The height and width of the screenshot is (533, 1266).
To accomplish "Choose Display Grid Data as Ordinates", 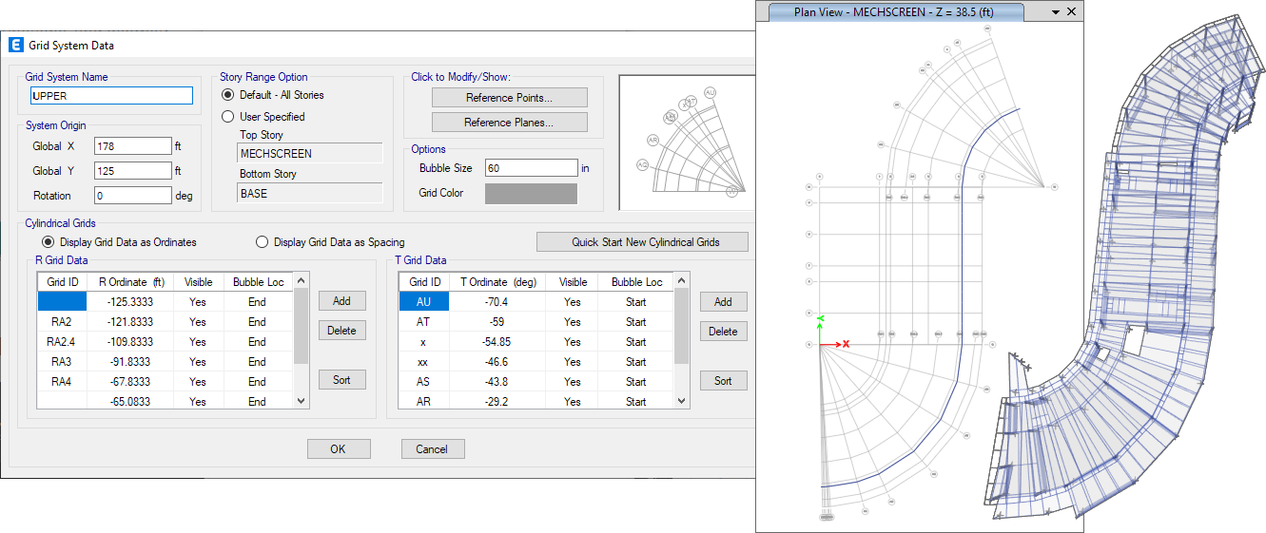I will [x=49, y=242].
